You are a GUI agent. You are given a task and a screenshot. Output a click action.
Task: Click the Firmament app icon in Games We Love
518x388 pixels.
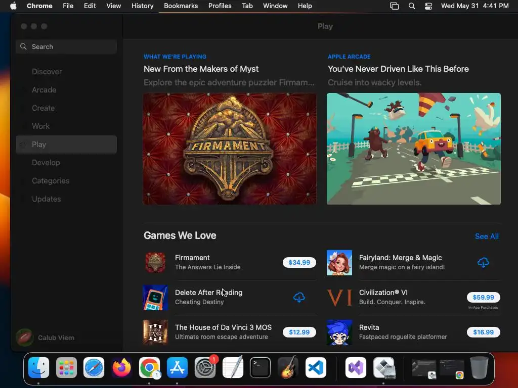(155, 263)
